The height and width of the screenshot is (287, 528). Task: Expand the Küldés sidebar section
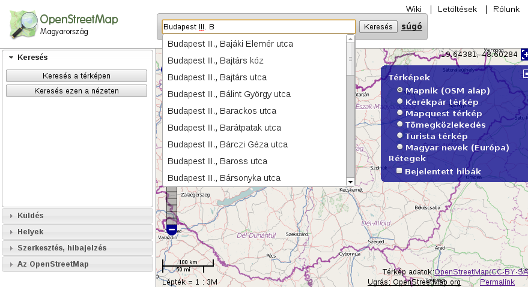pyautogui.click(x=77, y=216)
